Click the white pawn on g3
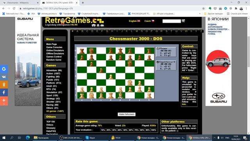This screenshot has width=250, height=141. (x=140, y=83)
